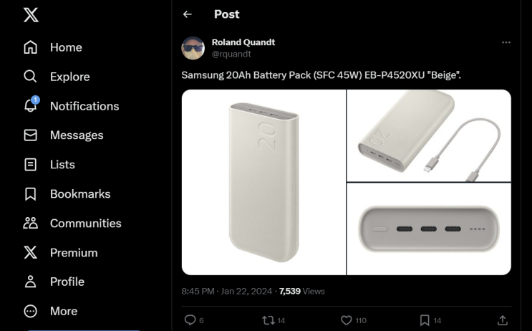Screen dimensions: 532x331
Task: Open the @rquandt handle link
Action: click(231, 54)
